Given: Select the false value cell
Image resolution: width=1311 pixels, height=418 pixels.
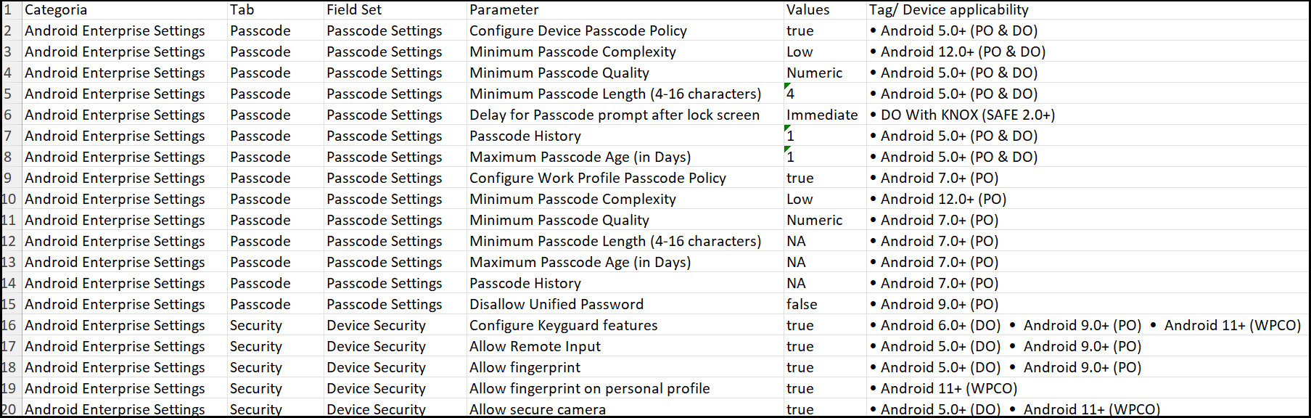Looking at the screenshot, I should 825,304.
